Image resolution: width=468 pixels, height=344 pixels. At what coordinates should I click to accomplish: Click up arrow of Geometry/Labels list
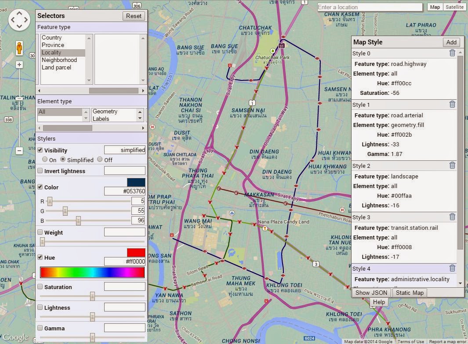click(140, 111)
